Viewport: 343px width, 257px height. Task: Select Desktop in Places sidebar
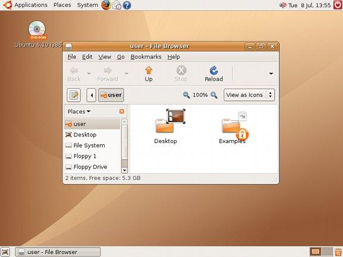[x=92, y=135]
